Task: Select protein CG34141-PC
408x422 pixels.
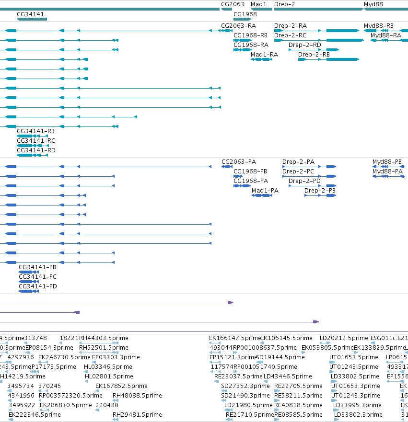Action: [37, 277]
